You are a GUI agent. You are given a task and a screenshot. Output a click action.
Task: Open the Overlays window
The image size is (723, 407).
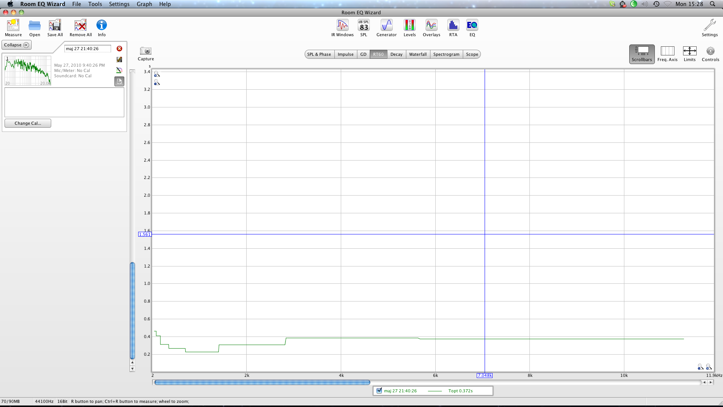click(x=431, y=26)
